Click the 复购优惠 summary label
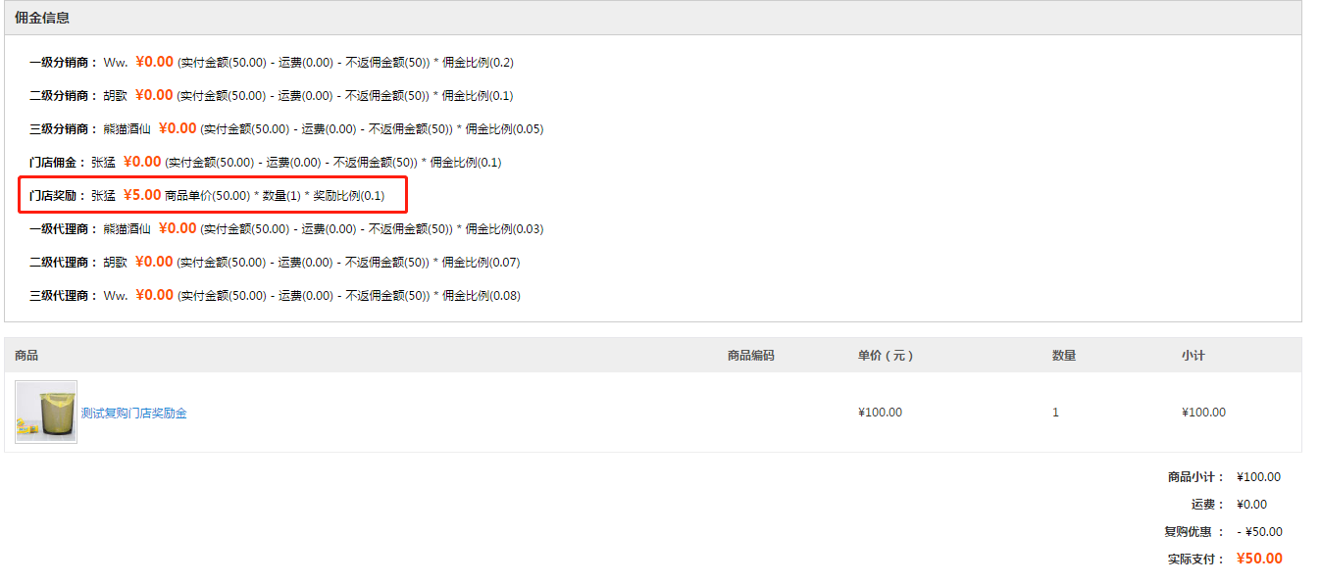 click(1194, 532)
